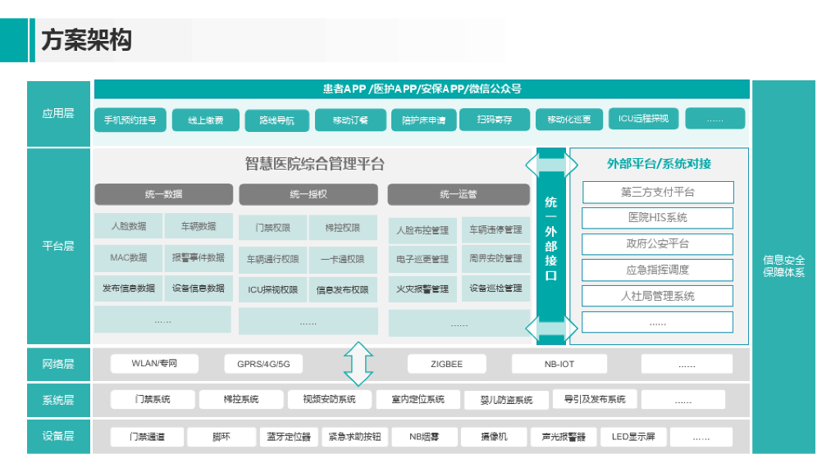Select the 政府公安平台 item
This screenshot has width=840, height=472.
pos(657,244)
